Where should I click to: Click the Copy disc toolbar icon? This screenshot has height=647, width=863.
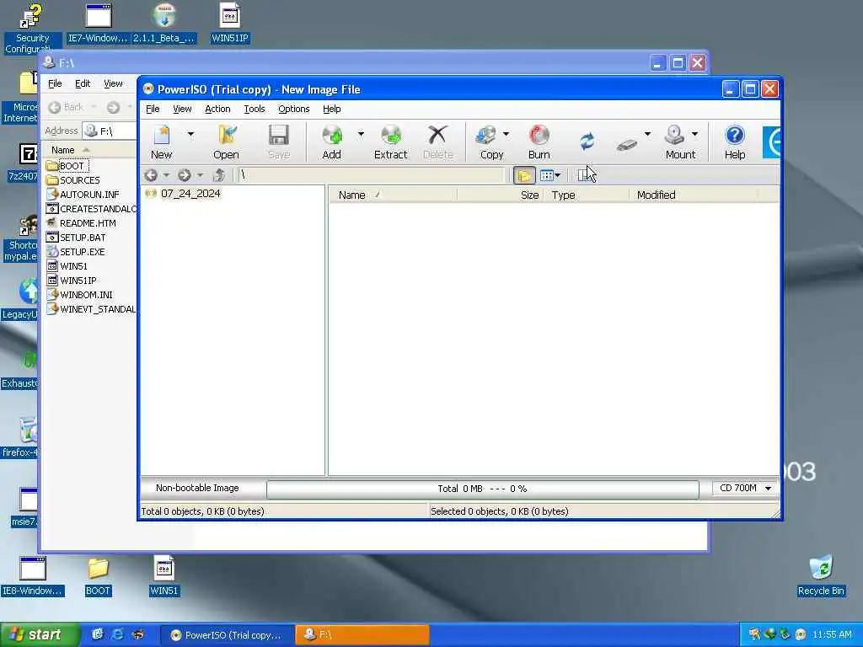(x=491, y=142)
